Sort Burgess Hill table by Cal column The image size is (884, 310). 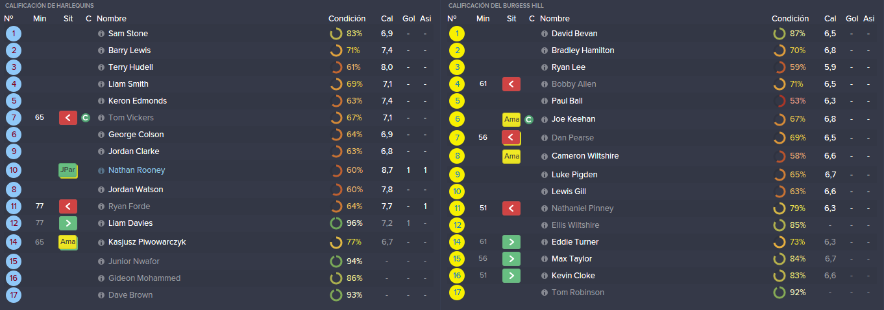coord(830,19)
